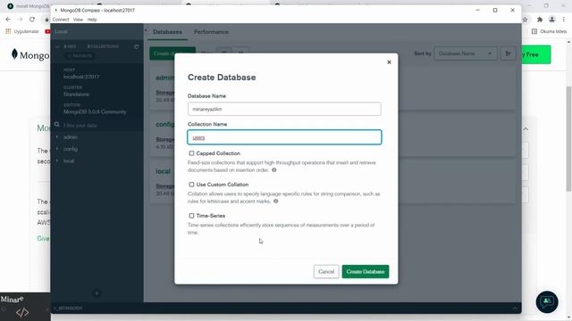The height and width of the screenshot is (321, 572).
Task: Open the Capped Collection info icon
Action: click(274, 170)
